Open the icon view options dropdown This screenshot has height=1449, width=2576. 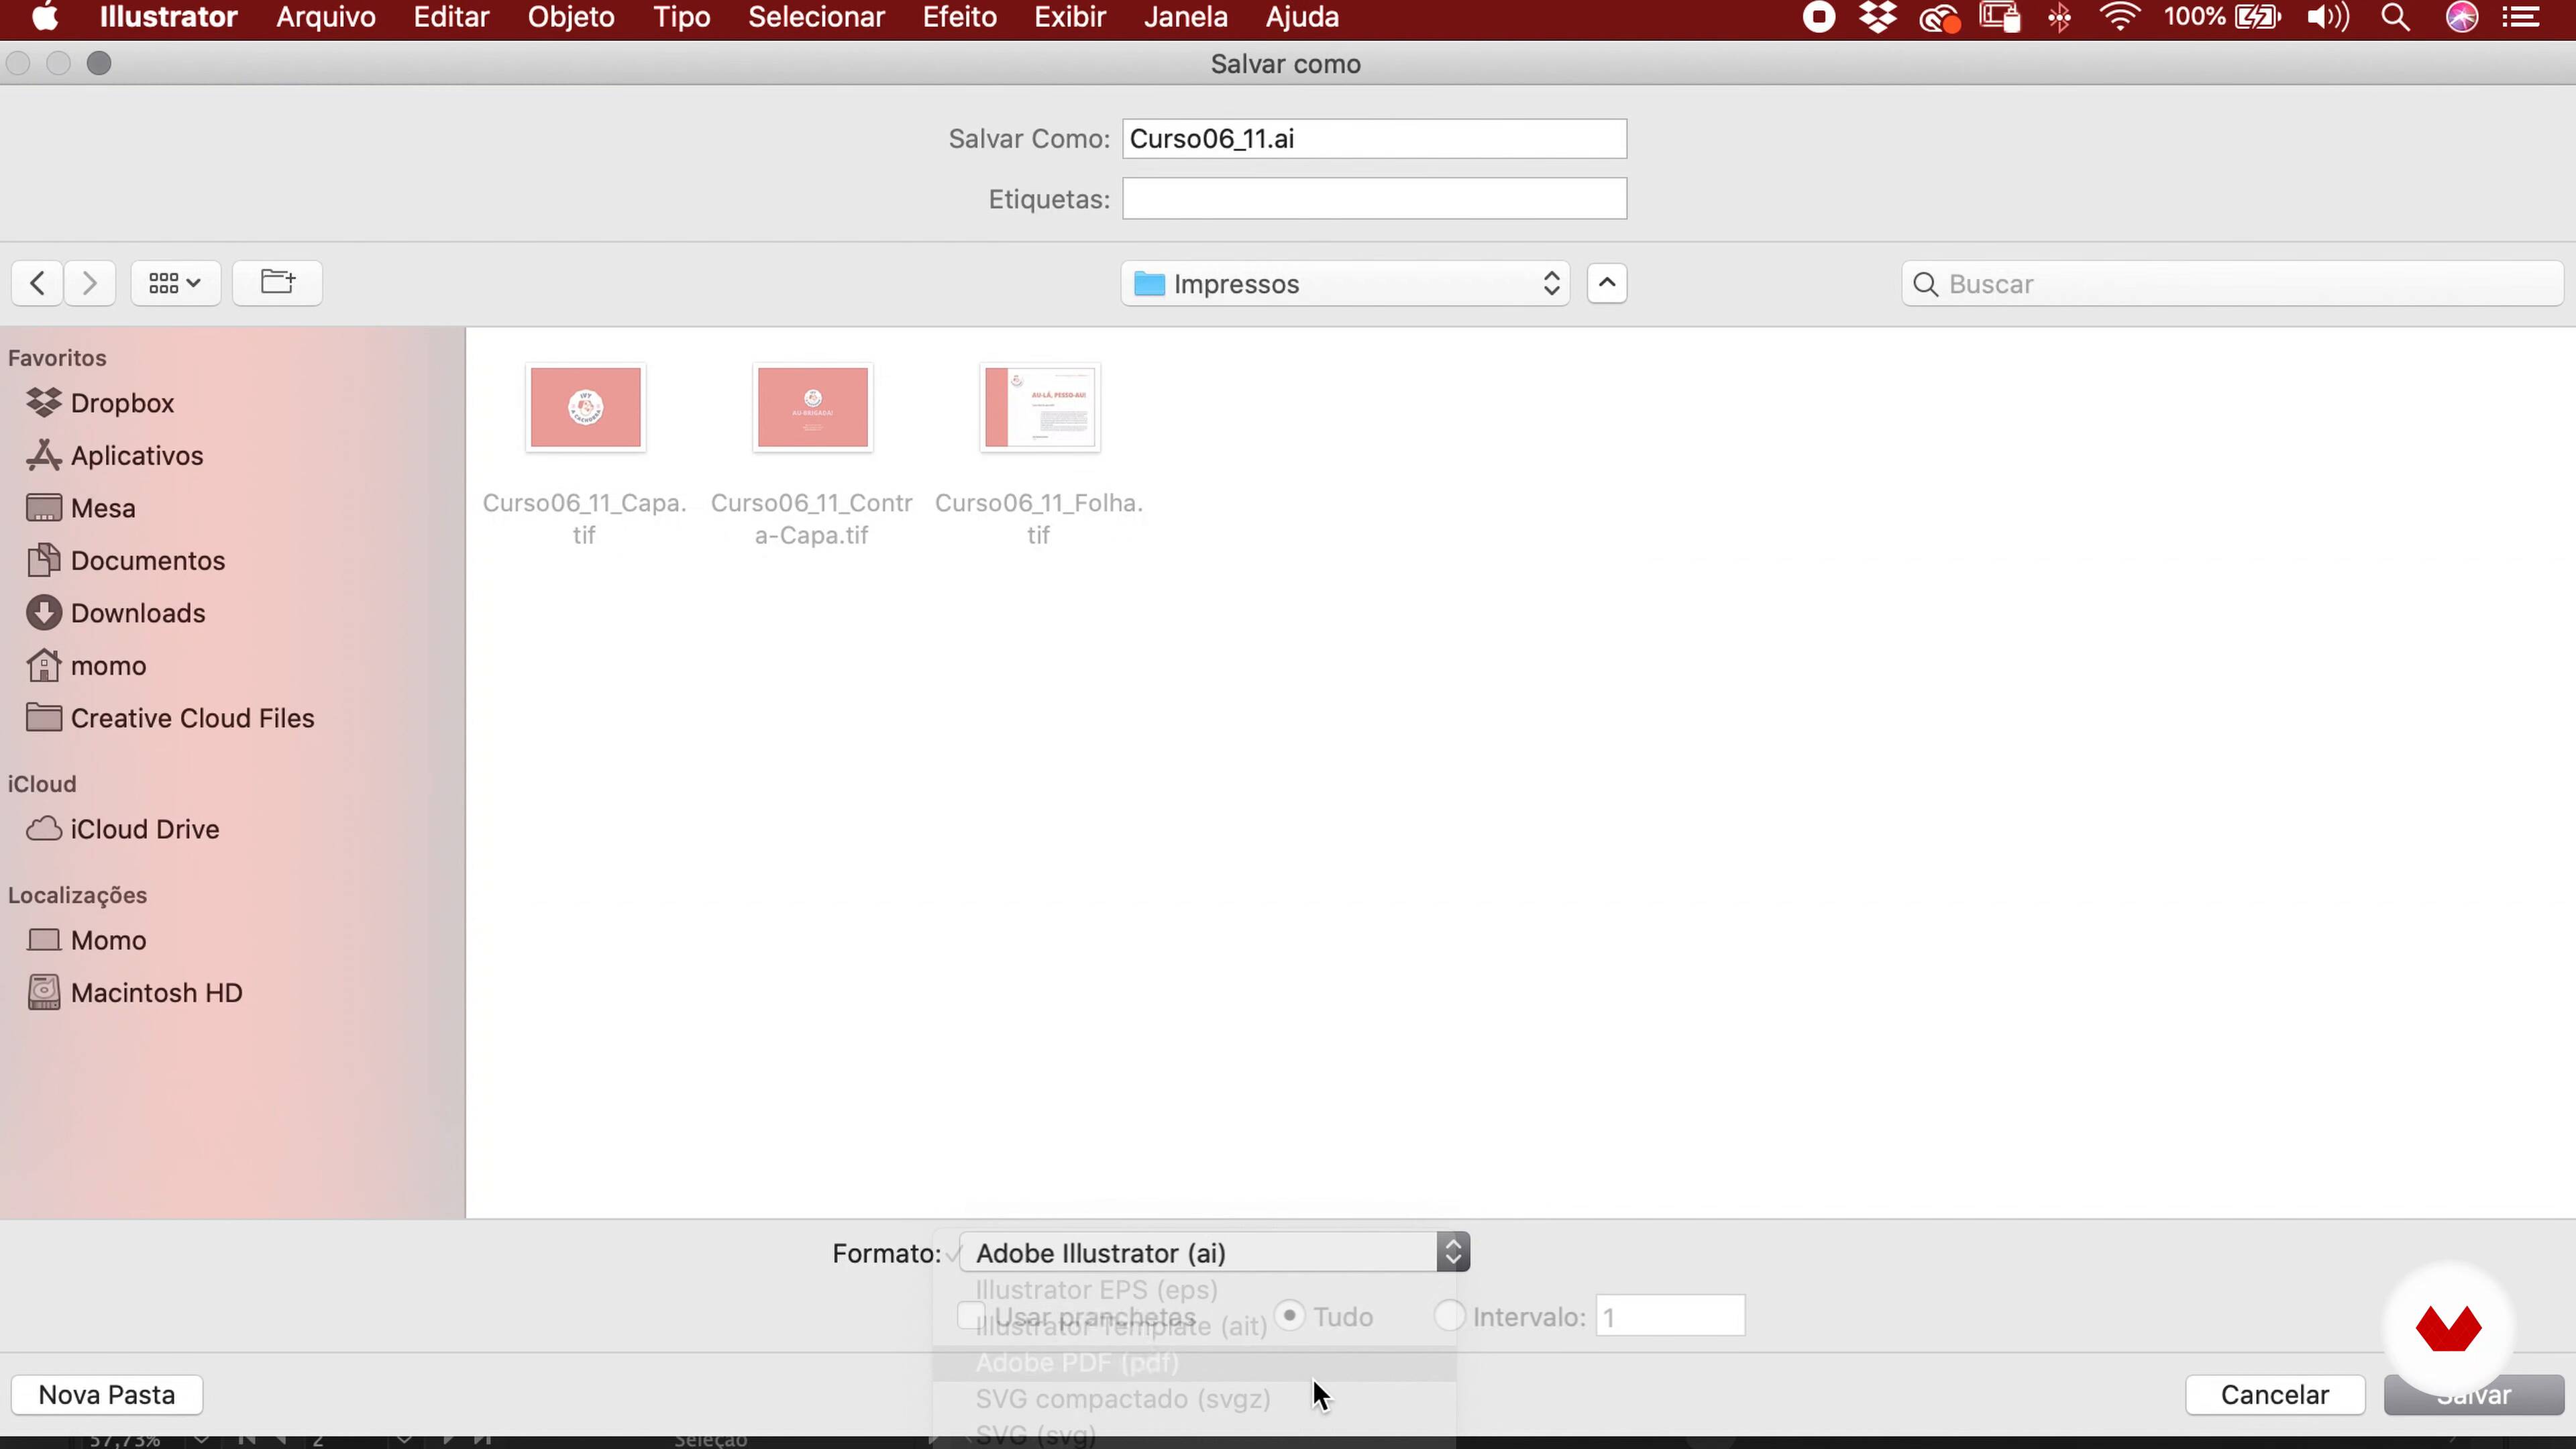coord(175,283)
